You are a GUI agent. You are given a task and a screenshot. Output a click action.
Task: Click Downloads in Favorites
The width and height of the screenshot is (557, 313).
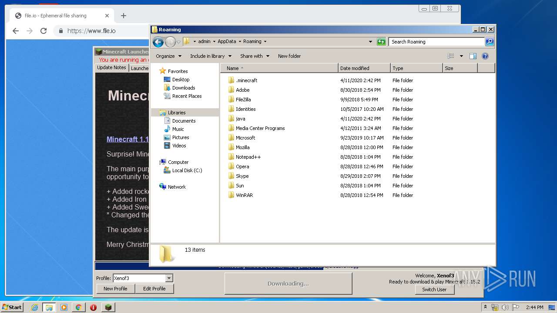pyautogui.click(x=184, y=88)
